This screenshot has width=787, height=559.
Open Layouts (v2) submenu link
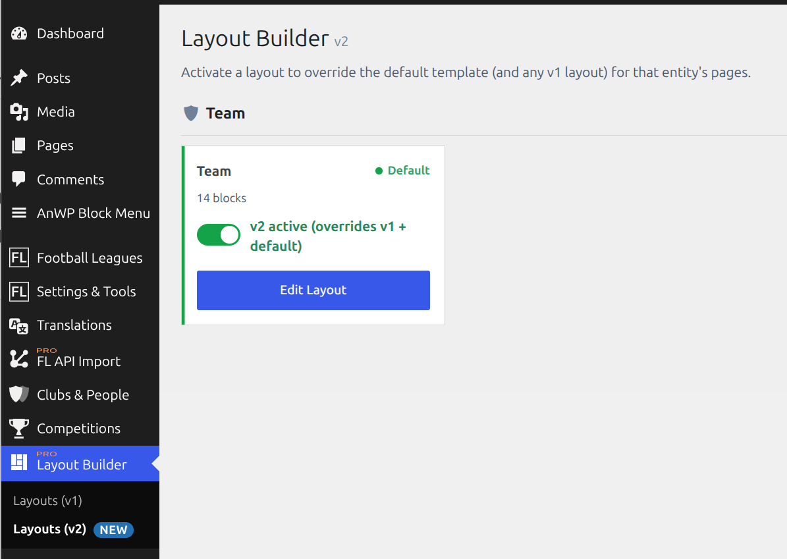[x=49, y=529]
